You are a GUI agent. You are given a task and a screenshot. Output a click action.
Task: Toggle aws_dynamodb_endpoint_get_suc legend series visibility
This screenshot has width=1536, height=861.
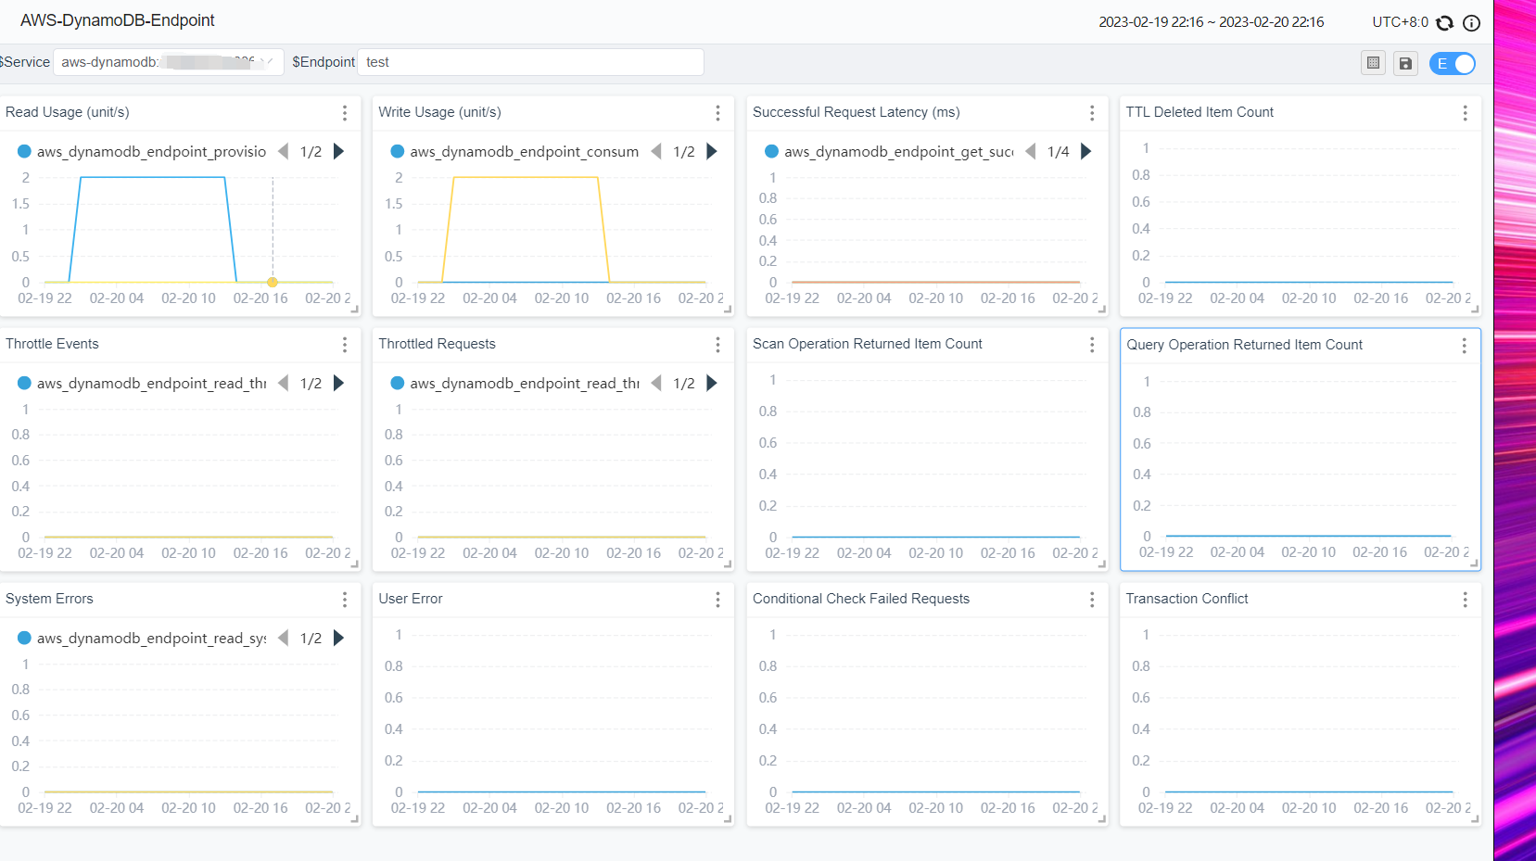889,151
